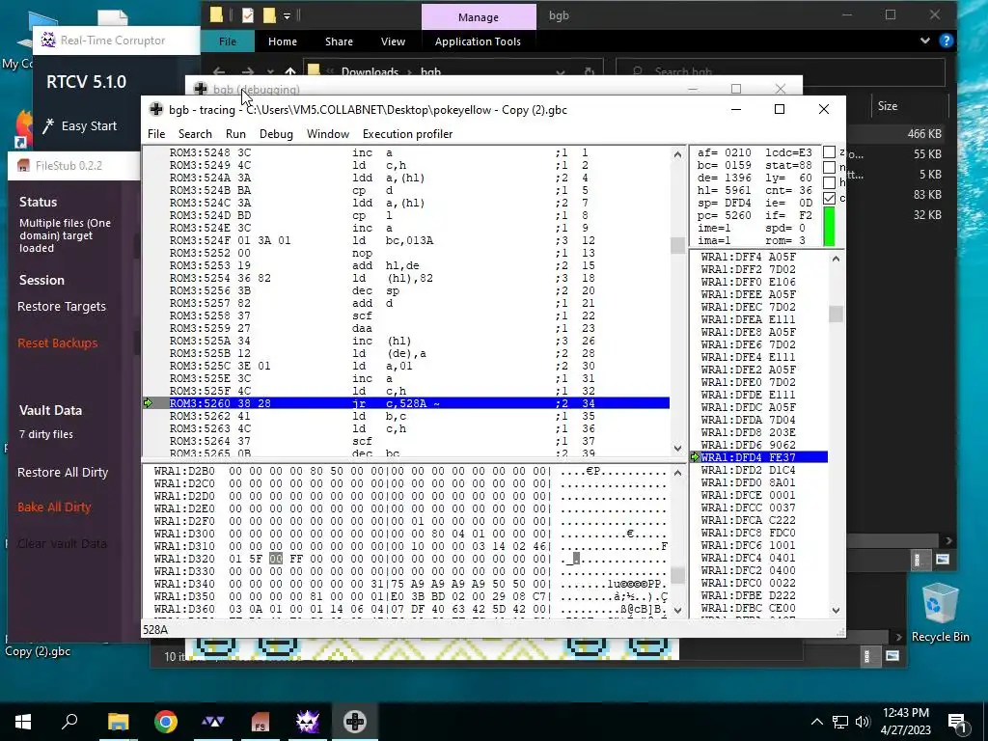
Task: Click green stack pointer arrow at WRA1:DFD4
Action: coord(695,457)
